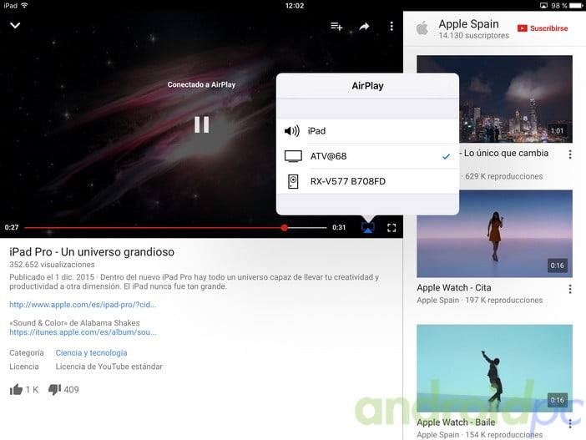Open the Apple Watch - Baile title
Screen dimensions: 586x440
pos(457,422)
